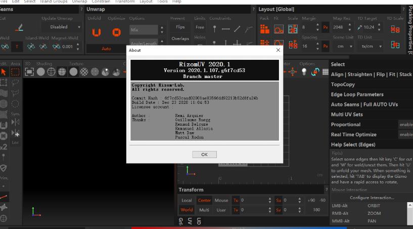This screenshot has width=413, height=229.
Task: Toggle the Overlaps prevent option
Action: point(180,39)
